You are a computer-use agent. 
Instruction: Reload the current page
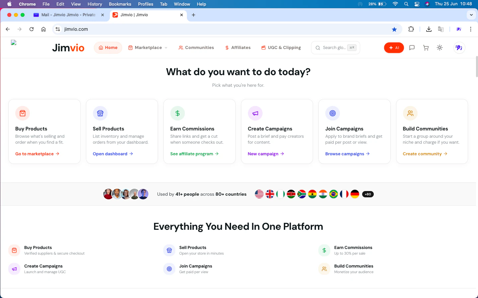click(32, 29)
